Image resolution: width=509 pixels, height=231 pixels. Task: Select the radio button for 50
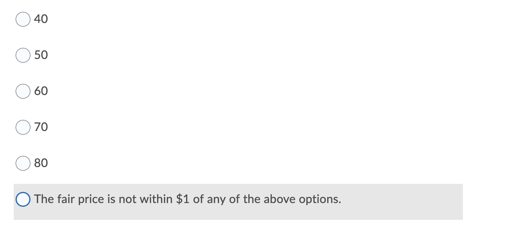coord(23,55)
